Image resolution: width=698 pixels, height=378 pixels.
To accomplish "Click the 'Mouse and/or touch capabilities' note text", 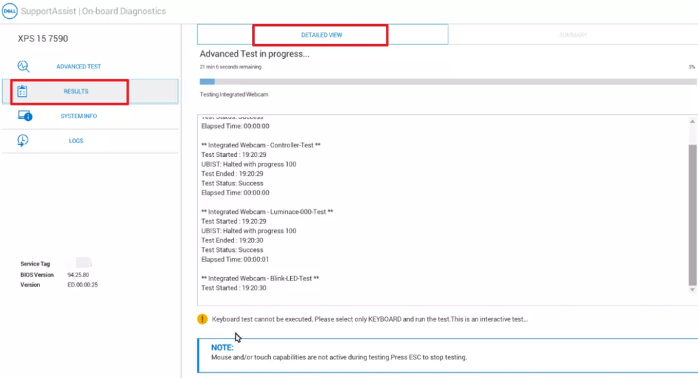I will (339, 357).
